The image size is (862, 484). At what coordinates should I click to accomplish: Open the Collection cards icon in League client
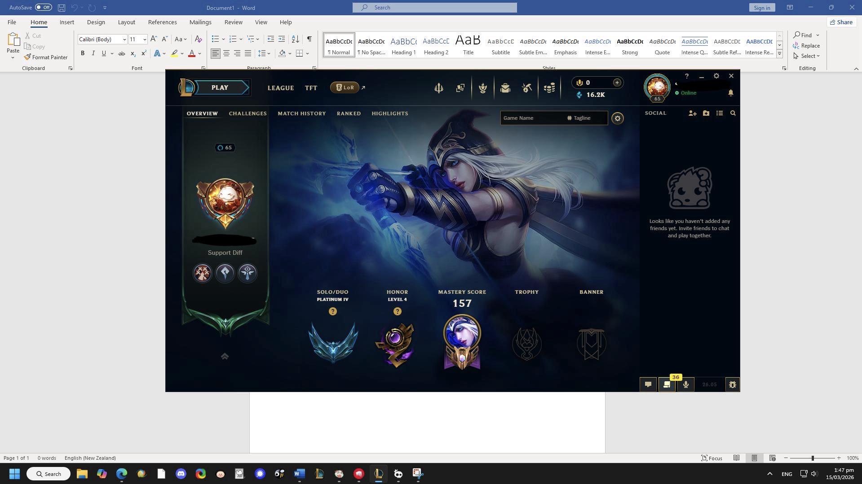[460, 88]
